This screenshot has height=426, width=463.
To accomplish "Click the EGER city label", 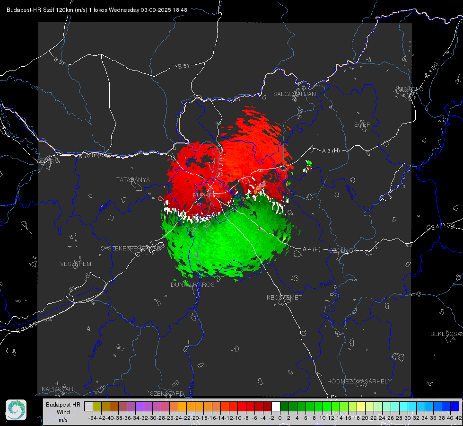I will pos(362,125).
